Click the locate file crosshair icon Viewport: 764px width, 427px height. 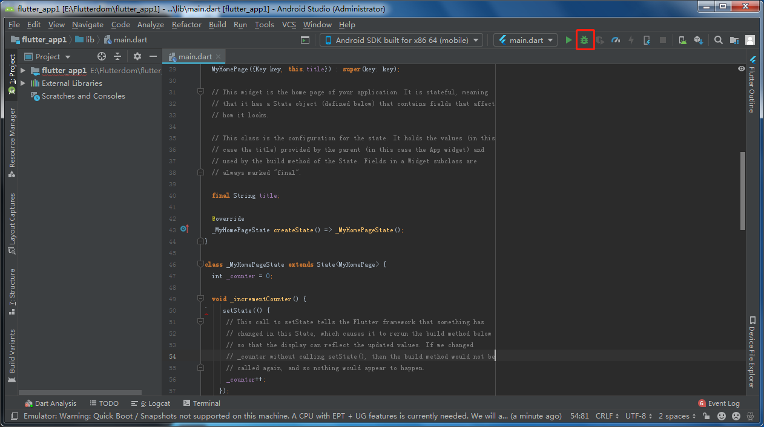(102, 56)
